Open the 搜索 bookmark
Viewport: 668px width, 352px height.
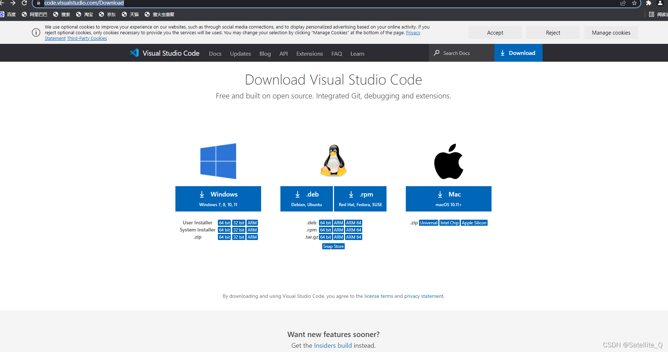point(61,14)
